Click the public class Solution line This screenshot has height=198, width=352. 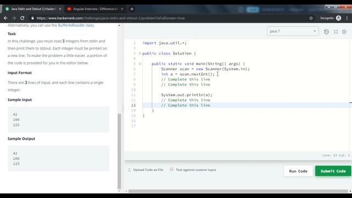tap(169, 53)
